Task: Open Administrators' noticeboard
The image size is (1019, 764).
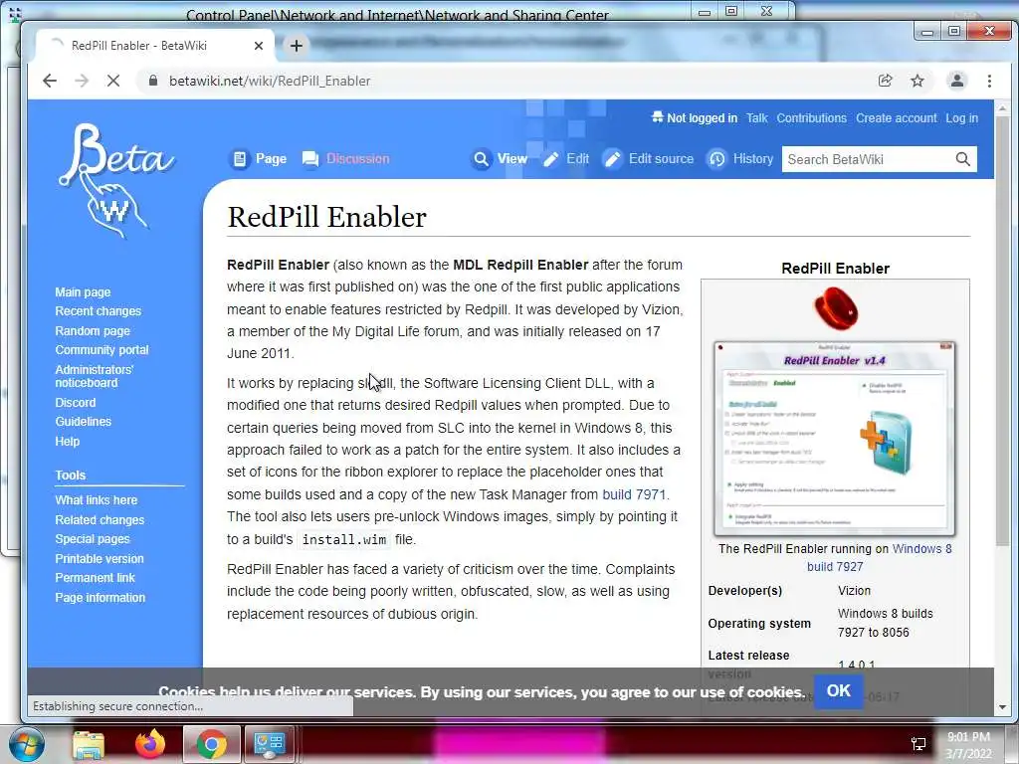Action: 95,376
